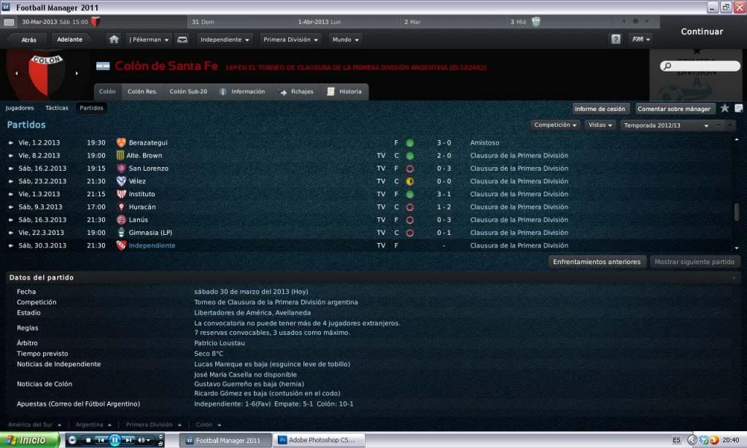Open Vélez club crest
Image resolution: width=747 pixels, height=448 pixels.
pos(121,181)
